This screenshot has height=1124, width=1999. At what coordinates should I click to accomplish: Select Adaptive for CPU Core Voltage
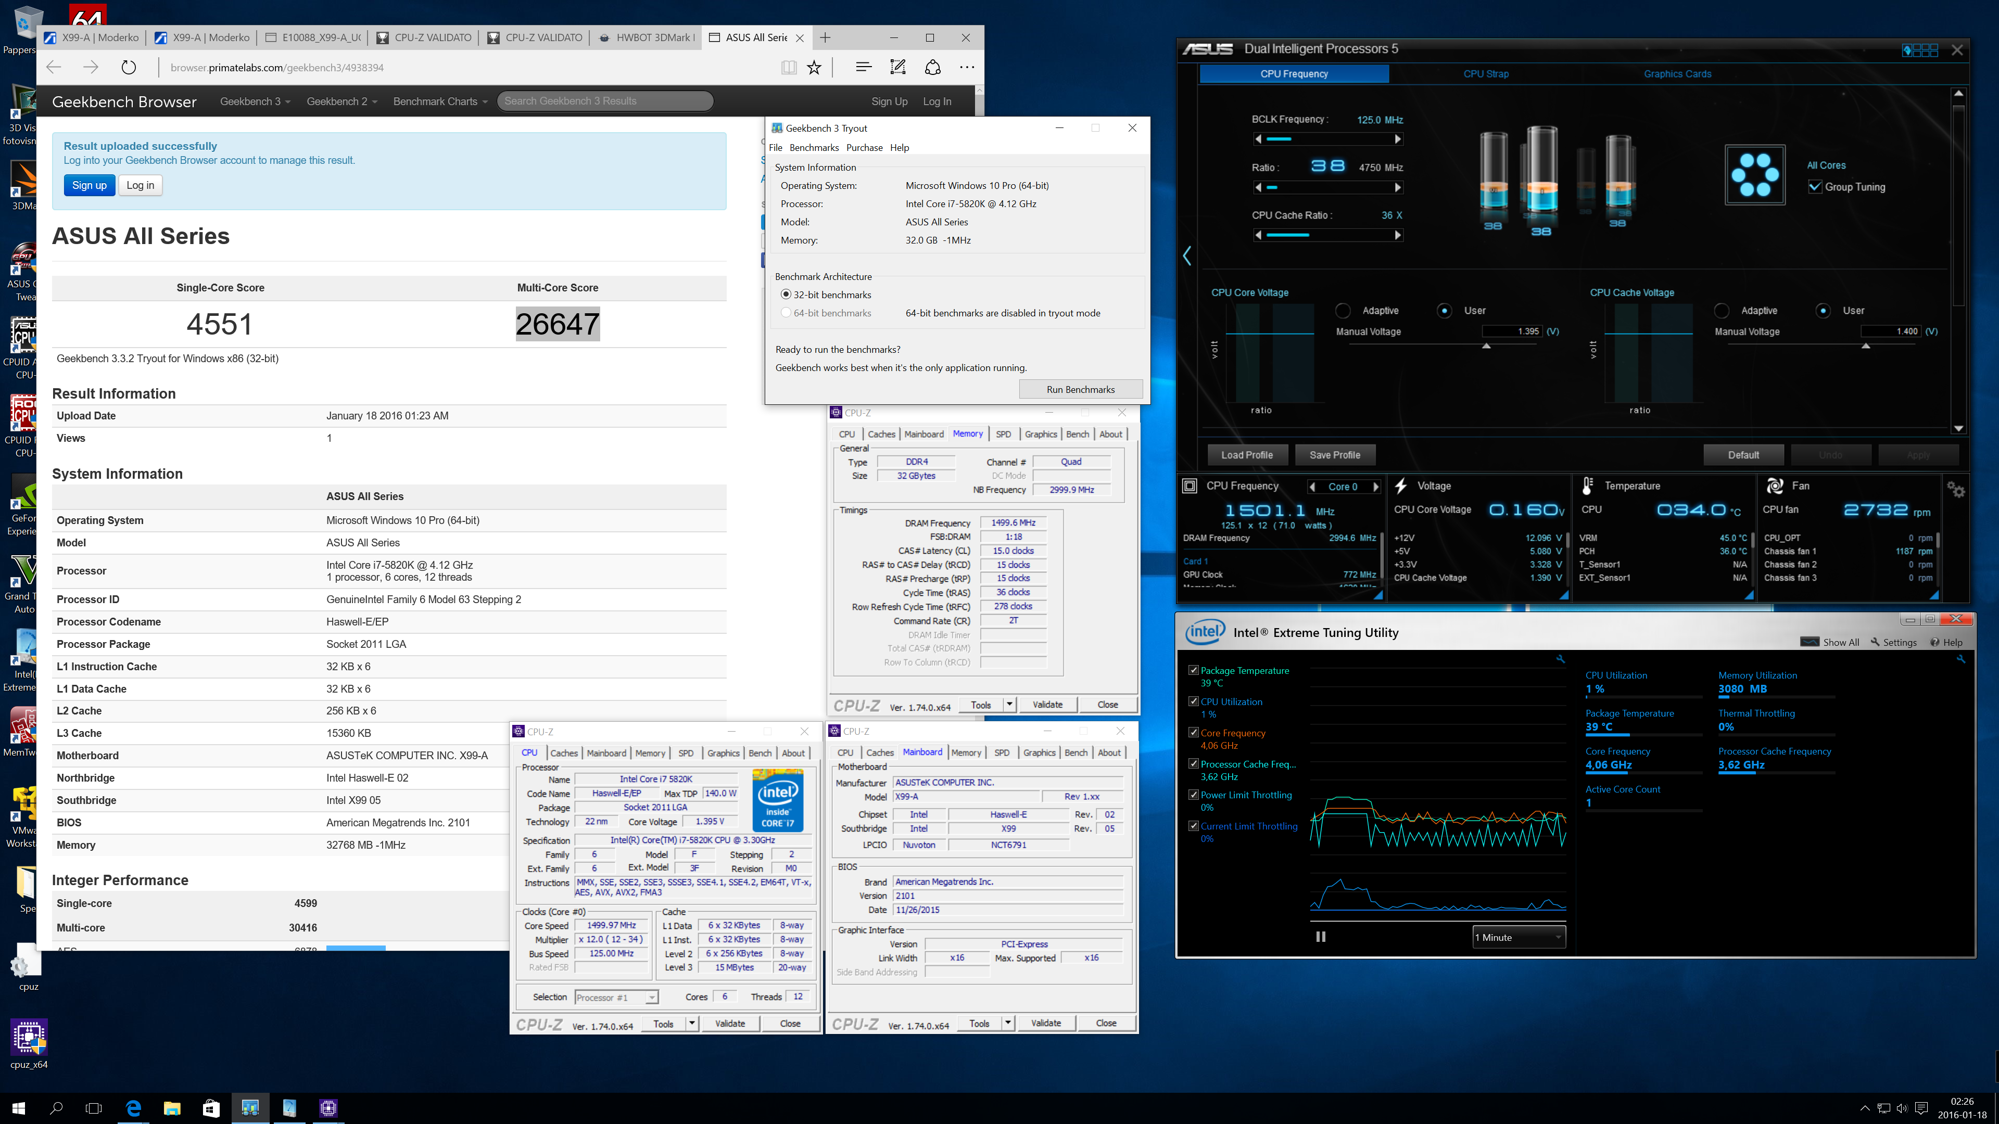[1343, 310]
